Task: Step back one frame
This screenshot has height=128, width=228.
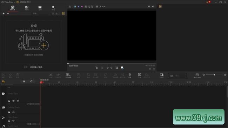Action: 107,68
